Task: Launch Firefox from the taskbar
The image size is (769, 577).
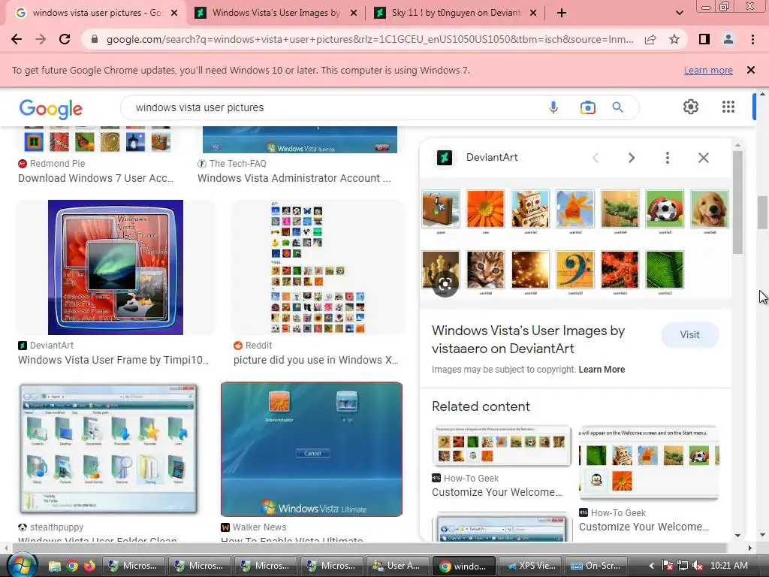Action: (x=89, y=566)
